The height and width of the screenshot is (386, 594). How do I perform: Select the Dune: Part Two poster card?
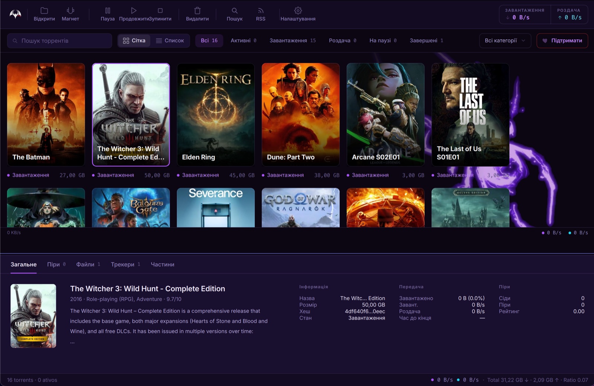click(301, 115)
